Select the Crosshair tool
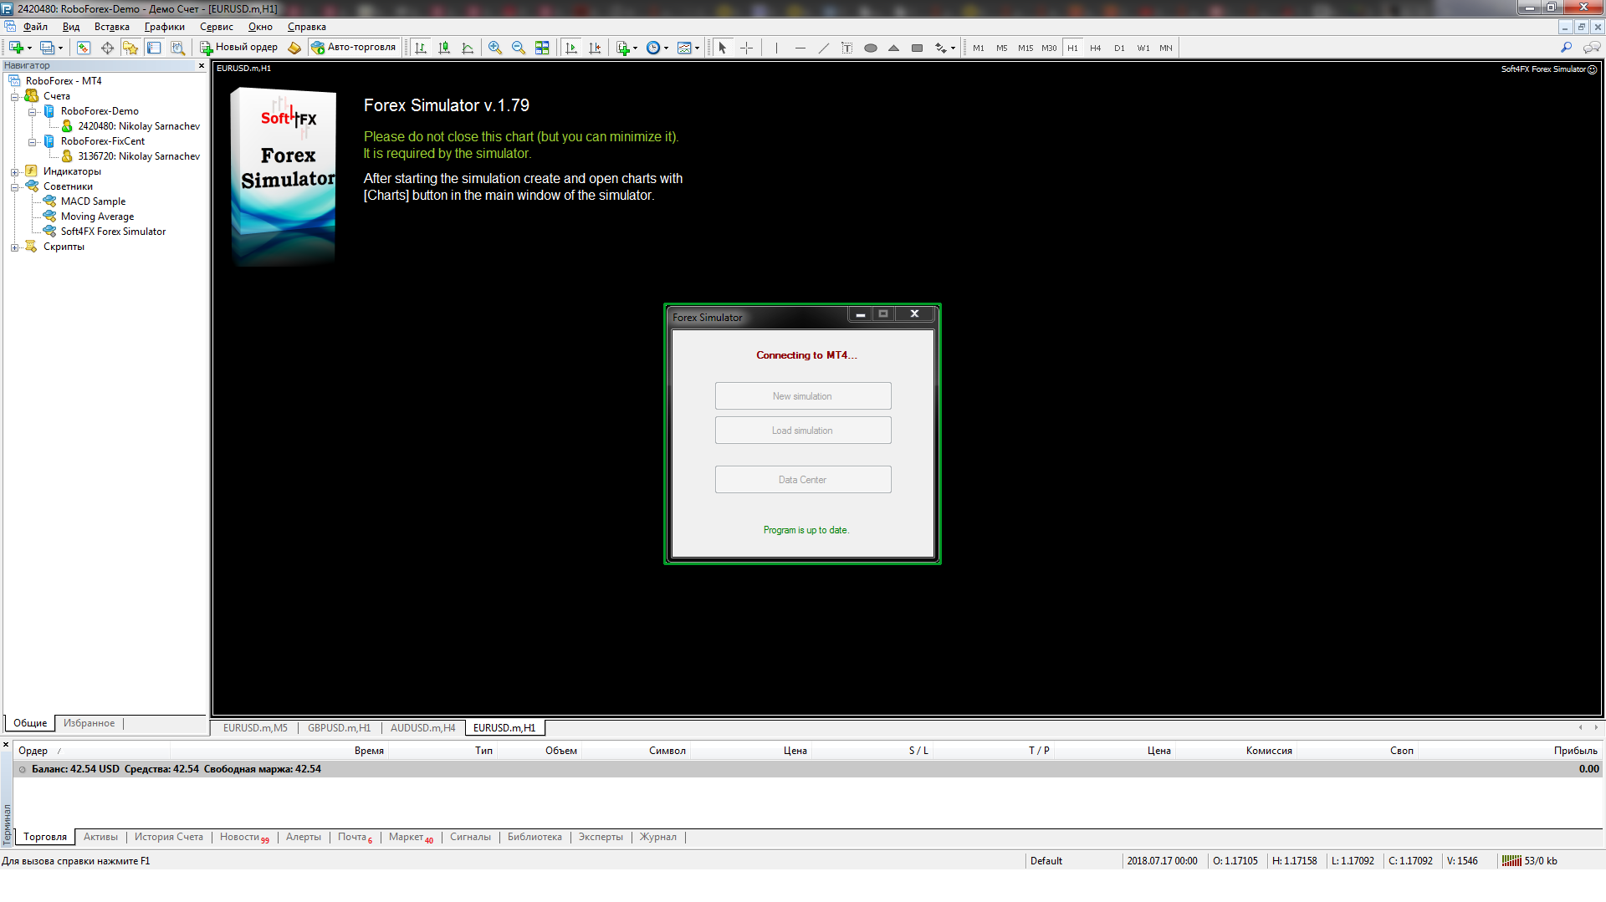The width and height of the screenshot is (1606, 902). (746, 48)
